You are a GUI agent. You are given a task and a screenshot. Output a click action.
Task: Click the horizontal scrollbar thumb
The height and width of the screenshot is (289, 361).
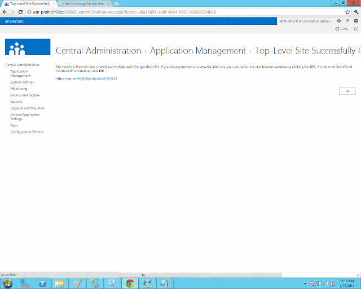(x=201, y=275)
